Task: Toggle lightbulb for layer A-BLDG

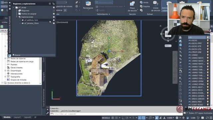Action: (208, 40)
